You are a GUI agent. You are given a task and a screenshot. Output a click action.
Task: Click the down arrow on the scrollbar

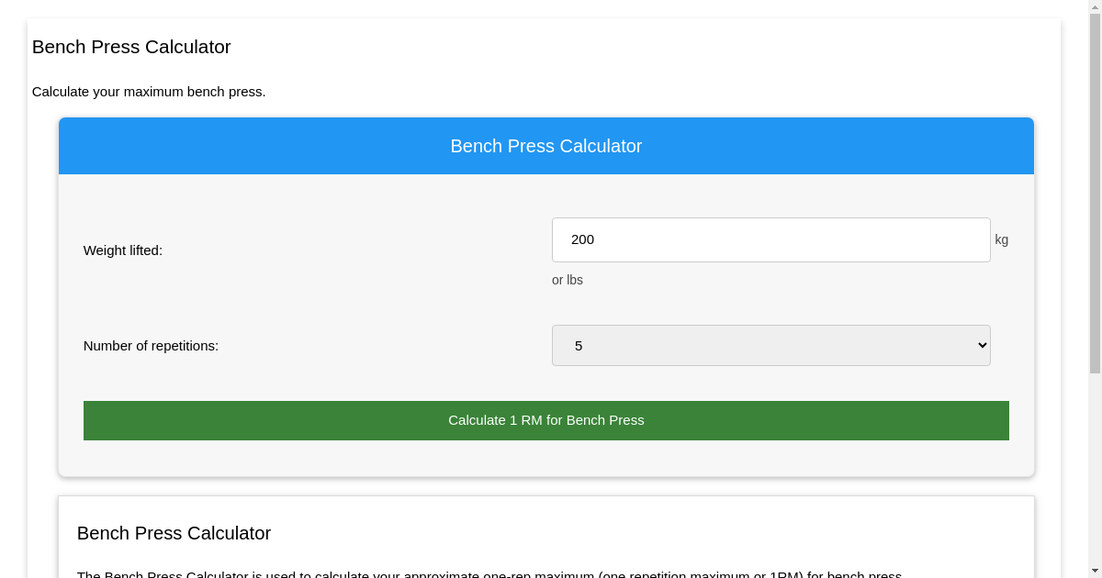(1096, 572)
